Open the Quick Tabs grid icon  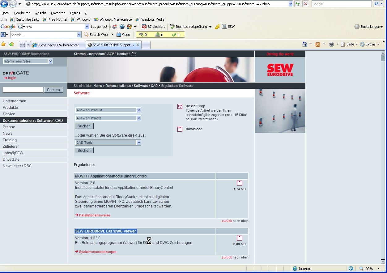point(22,45)
